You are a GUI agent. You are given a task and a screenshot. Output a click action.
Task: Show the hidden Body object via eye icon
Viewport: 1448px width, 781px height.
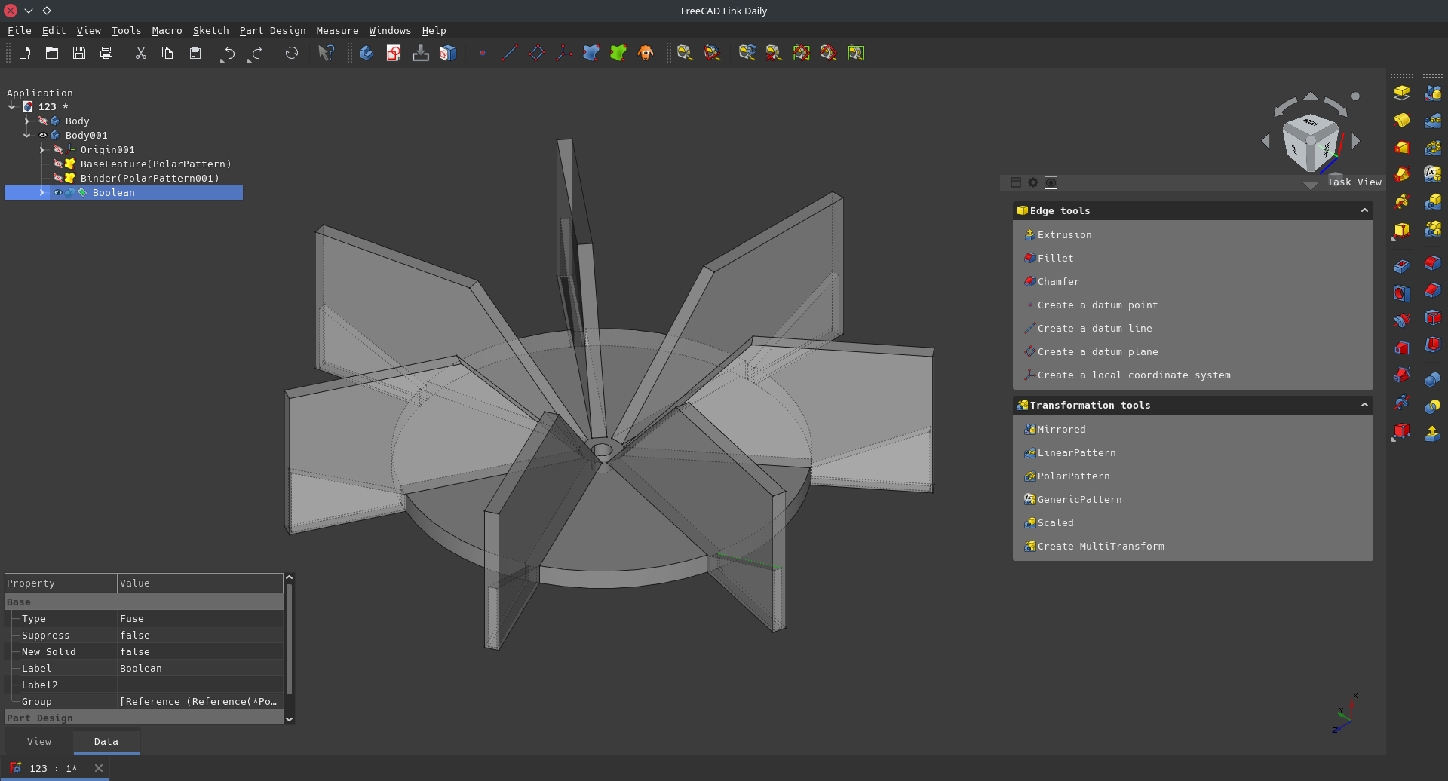(43, 121)
